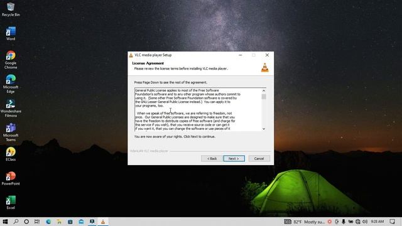This screenshot has height=226, width=402.
Task: Open File Explorer from the taskbar
Action: pyautogui.click(x=59, y=222)
